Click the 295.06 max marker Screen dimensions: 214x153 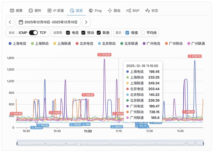pyautogui.click(x=189, y=112)
